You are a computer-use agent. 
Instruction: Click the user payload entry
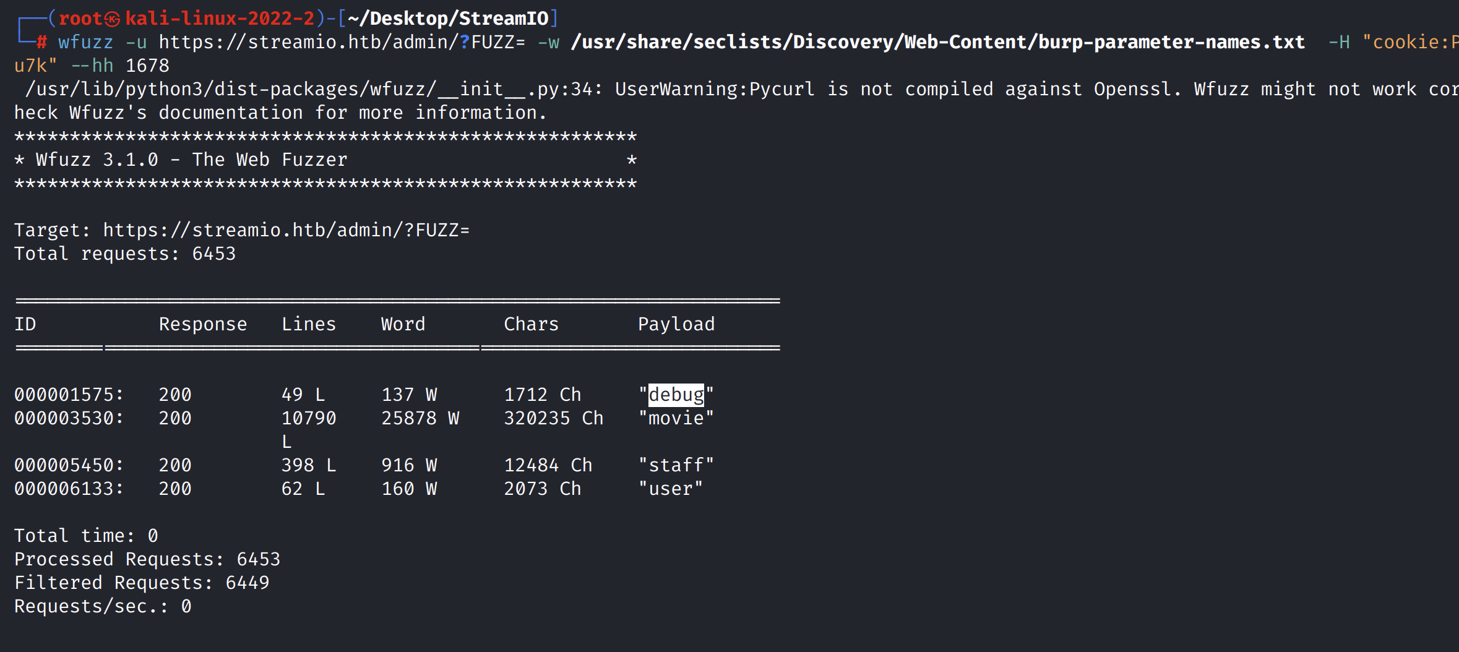671,489
